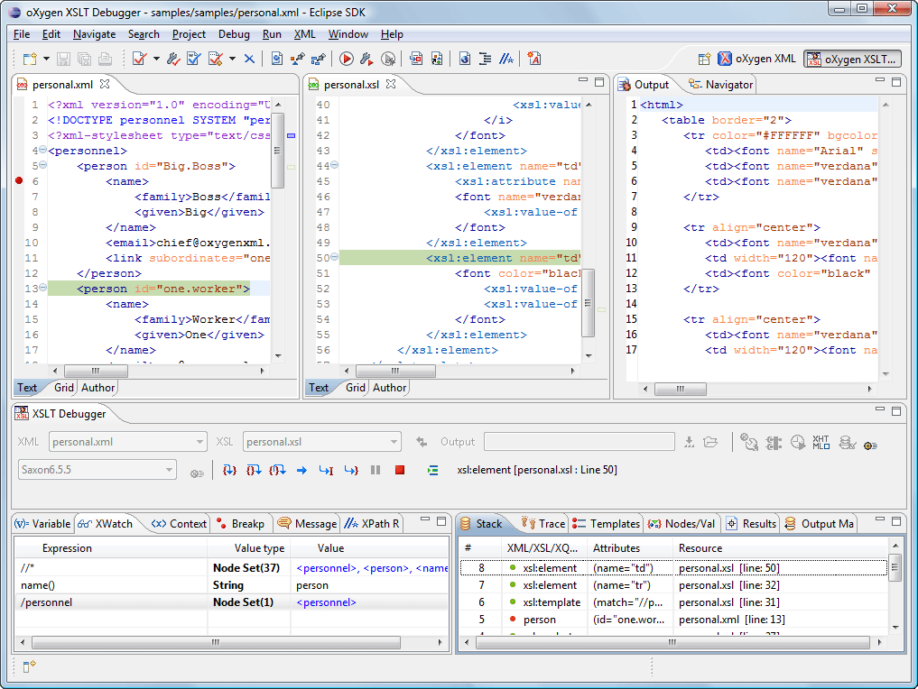Select the /personnel watch expression row
918x689 pixels.
tap(232, 602)
